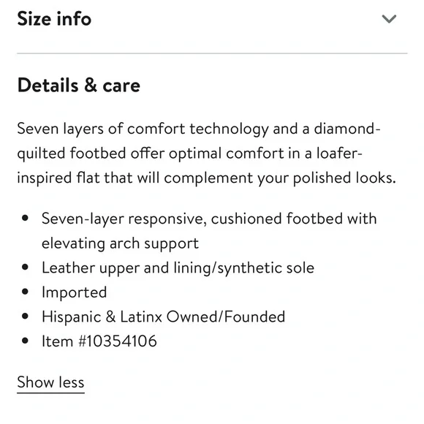Click the bullet dot beside 'Seven-layer responsive'
The height and width of the screenshot is (424, 424).
coord(25,218)
